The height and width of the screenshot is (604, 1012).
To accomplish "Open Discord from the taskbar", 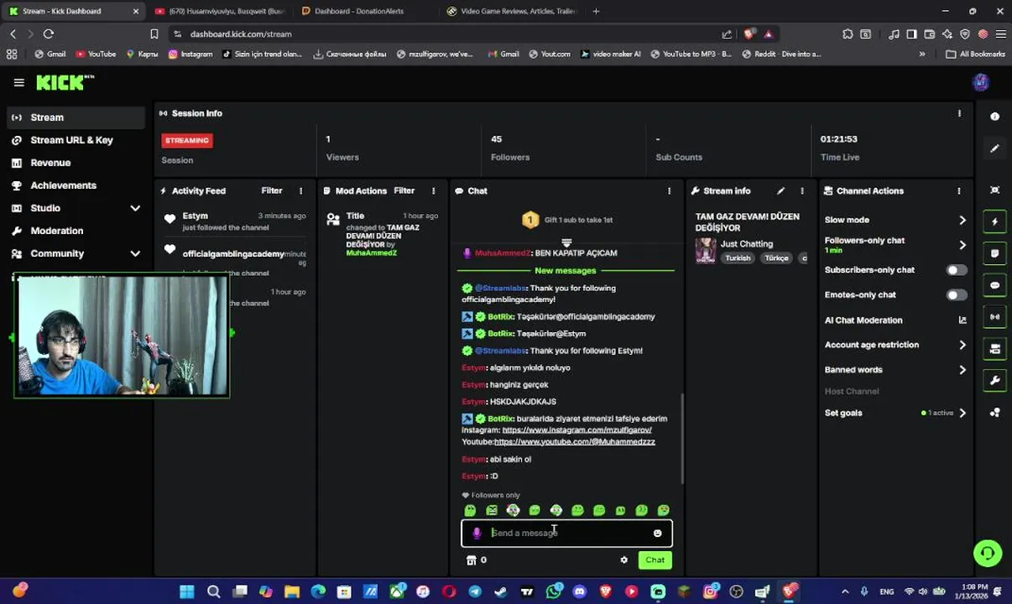I will [x=579, y=591].
